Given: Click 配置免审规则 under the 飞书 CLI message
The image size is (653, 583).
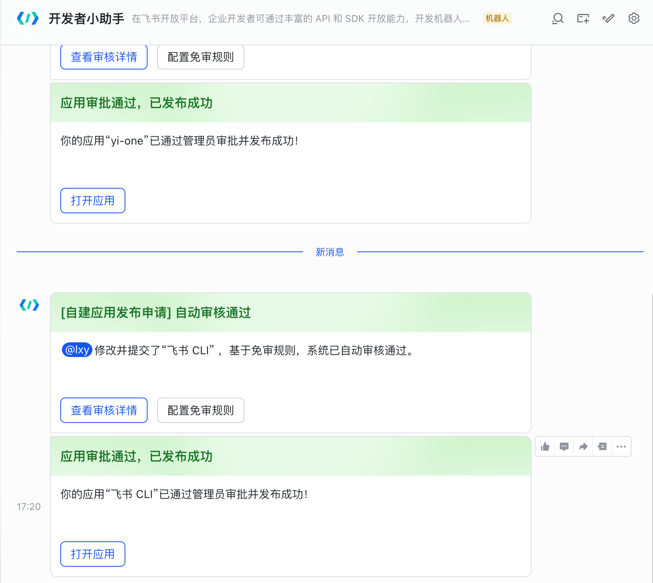Looking at the screenshot, I should click(x=201, y=410).
